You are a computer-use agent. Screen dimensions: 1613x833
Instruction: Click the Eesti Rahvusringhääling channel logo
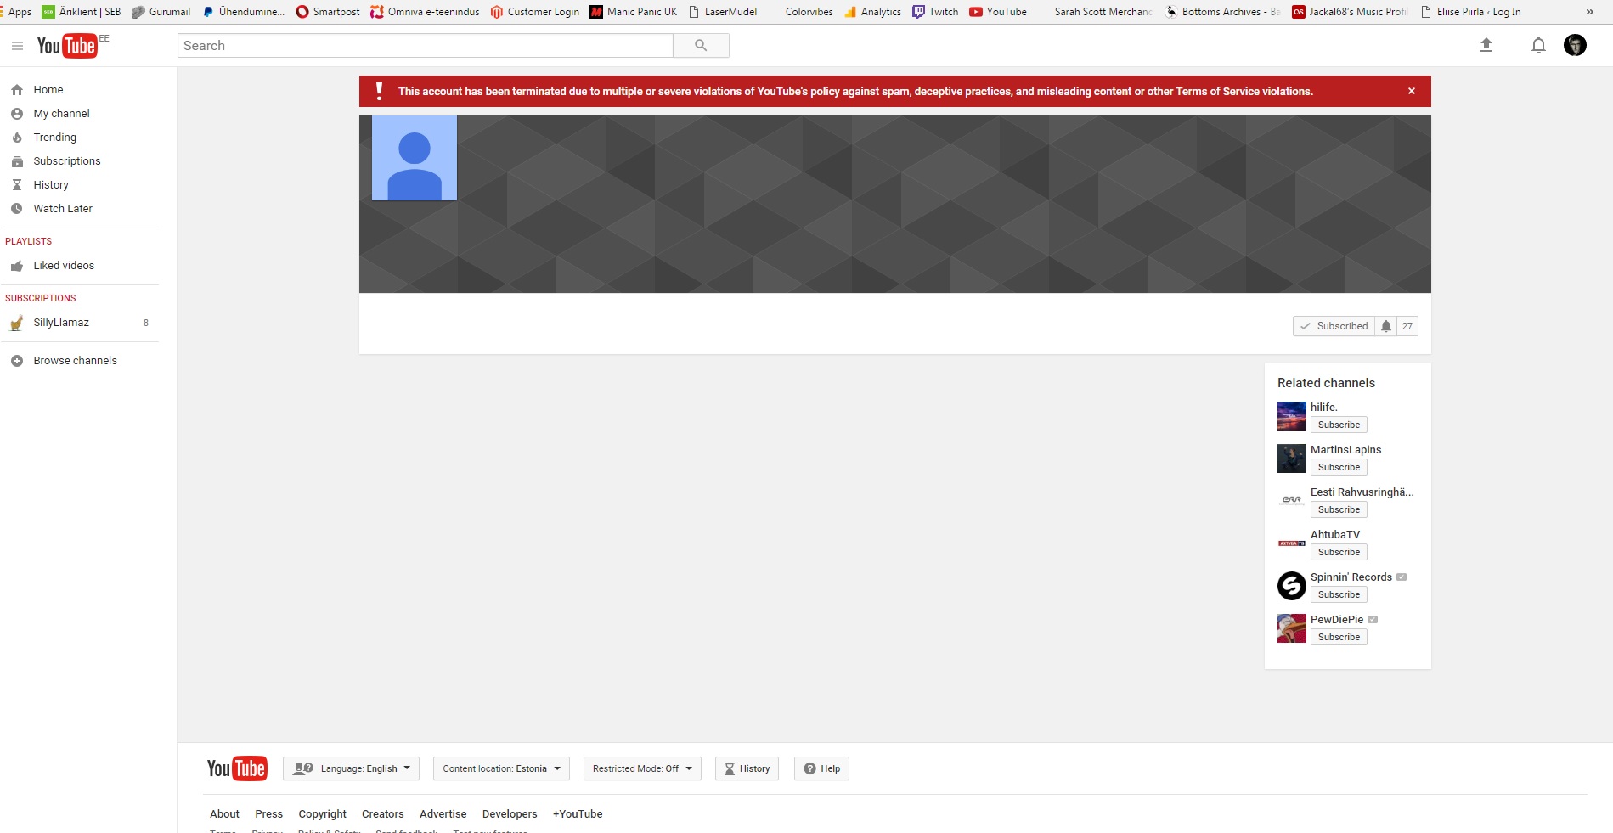tap(1292, 501)
